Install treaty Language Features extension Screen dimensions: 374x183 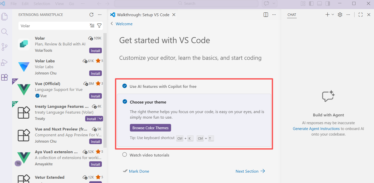(91, 119)
